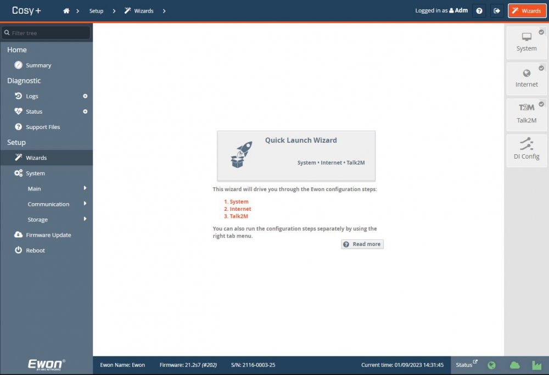Click the Internet tab checkmark badge
This screenshot has width=549, height=375.
[x=541, y=68]
